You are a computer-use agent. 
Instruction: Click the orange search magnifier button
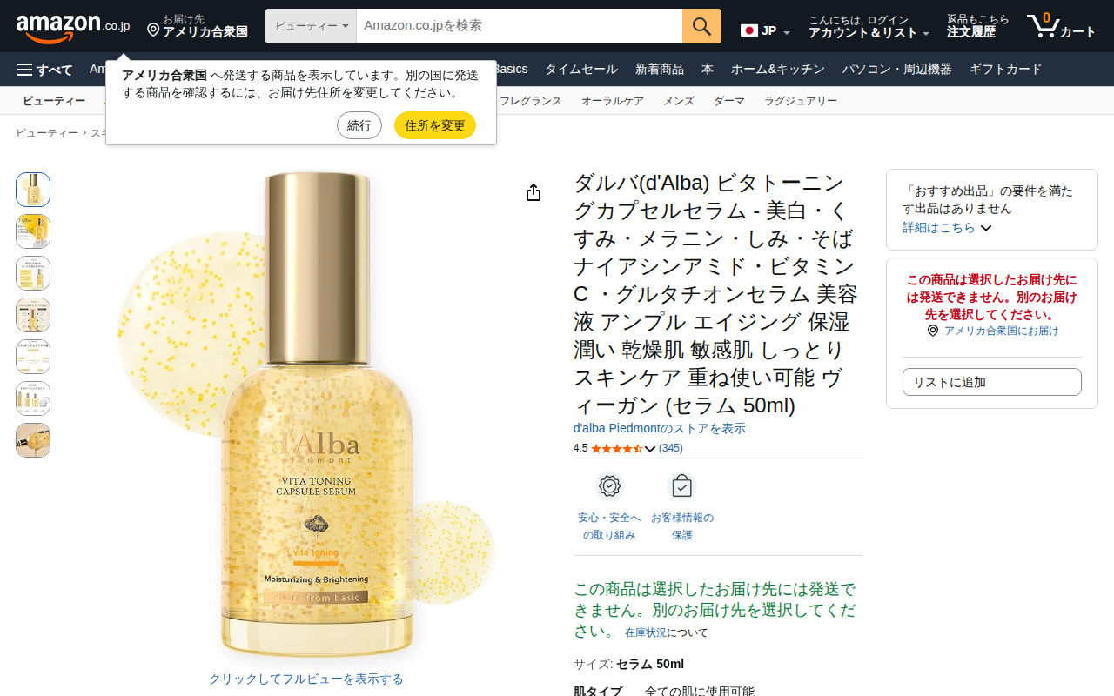click(701, 26)
